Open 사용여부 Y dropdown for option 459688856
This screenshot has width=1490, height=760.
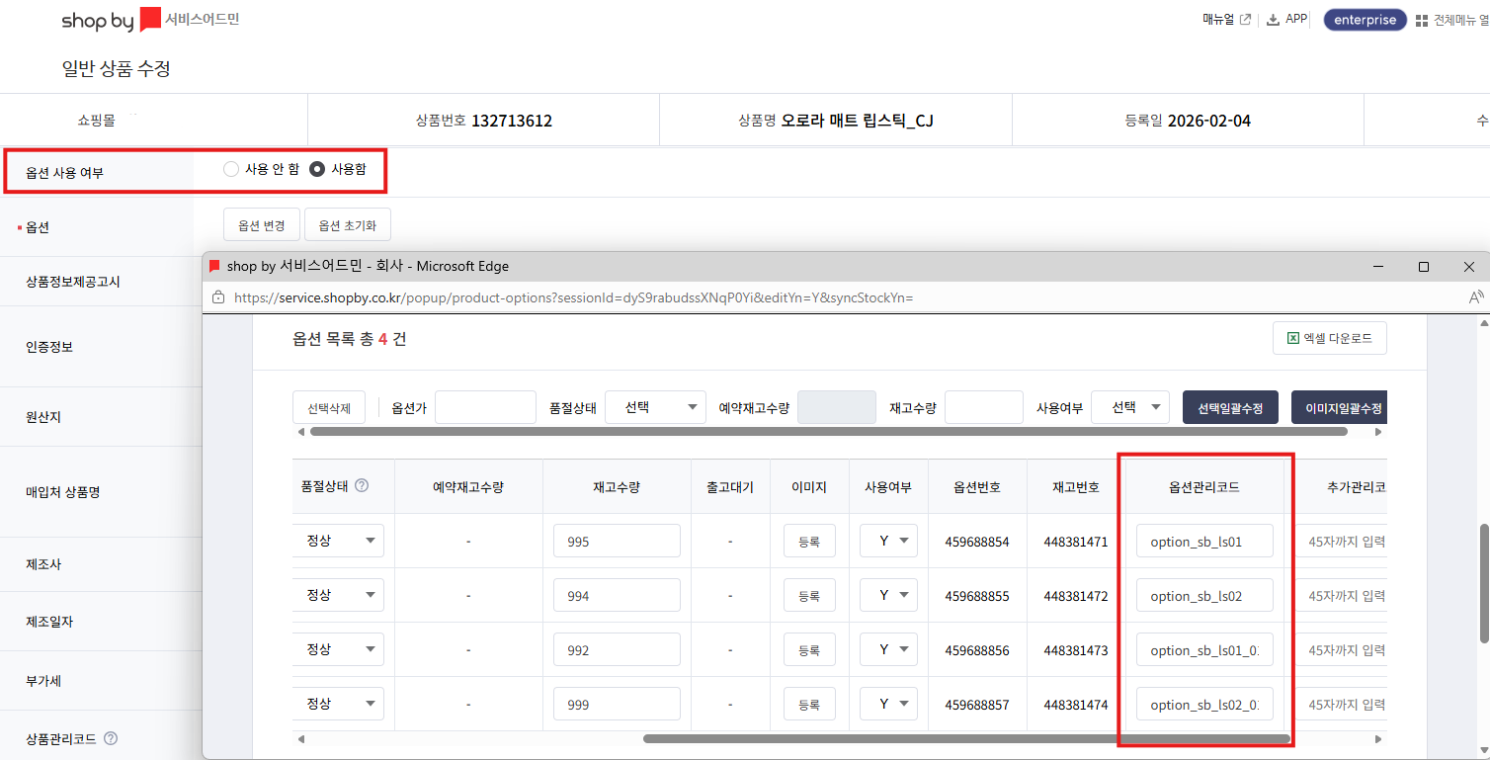coord(889,649)
